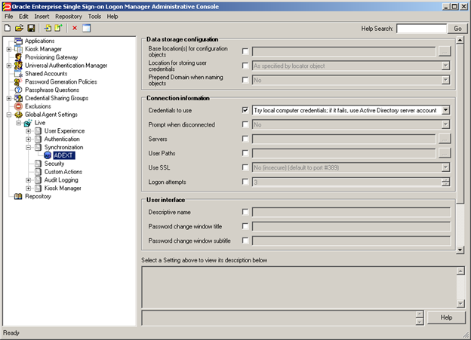Open the Repository menu
Image resolution: width=471 pixels, height=340 pixels.
coord(69,17)
